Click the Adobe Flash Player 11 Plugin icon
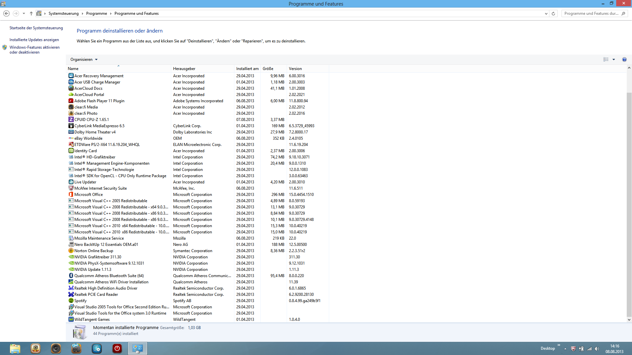 [x=71, y=101]
